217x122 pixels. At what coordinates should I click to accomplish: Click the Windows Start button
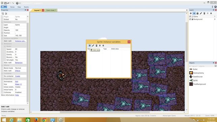pyautogui.click(x=4, y=120)
